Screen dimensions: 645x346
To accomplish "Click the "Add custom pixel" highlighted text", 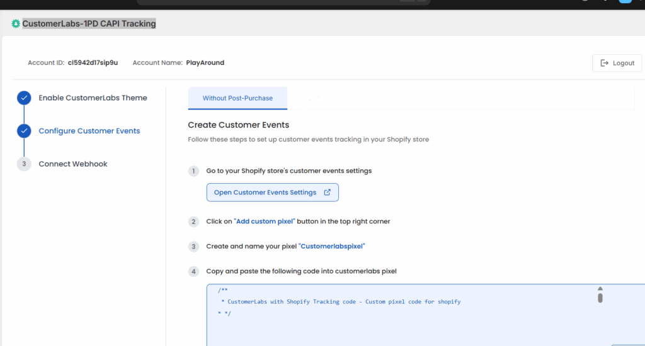I will click(265, 221).
